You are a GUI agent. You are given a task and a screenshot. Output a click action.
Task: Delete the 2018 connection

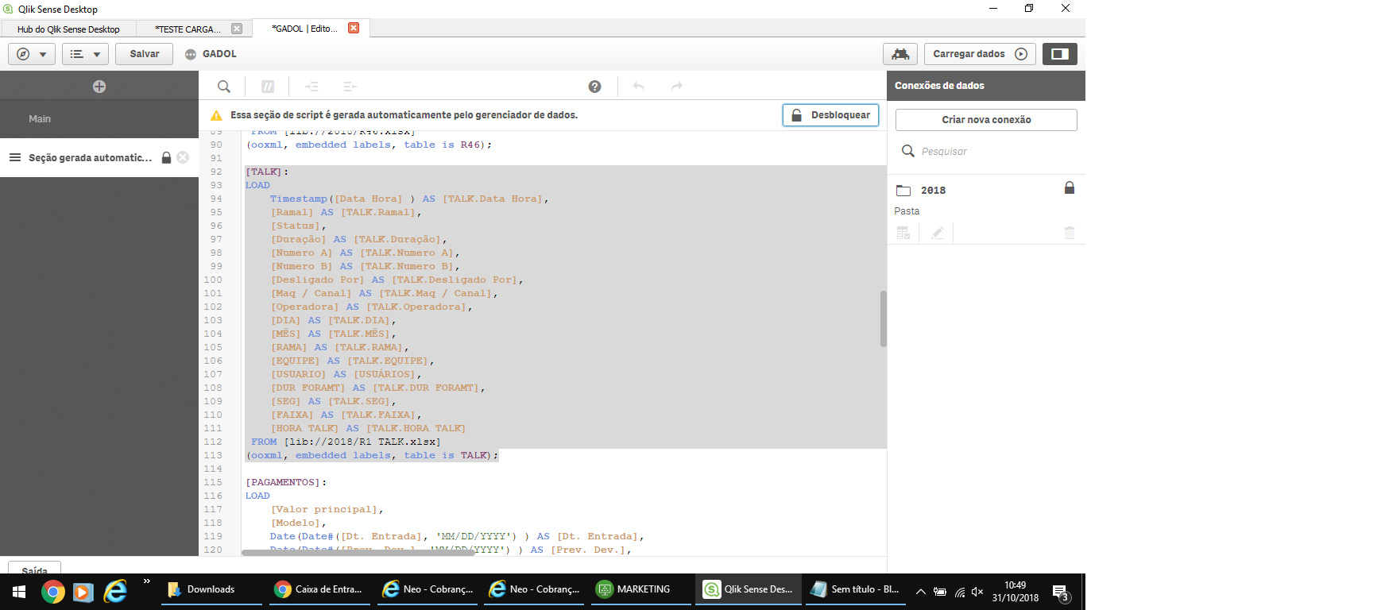pyautogui.click(x=1070, y=233)
